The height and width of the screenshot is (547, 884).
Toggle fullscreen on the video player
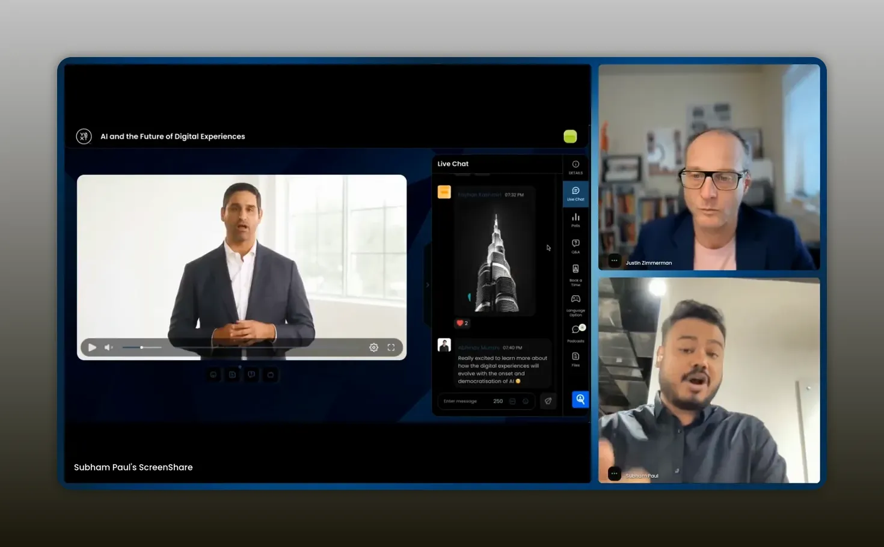click(x=391, y=347)
